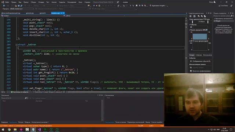Open the Контрольные значения 1 tab

[x=40, y=122]
